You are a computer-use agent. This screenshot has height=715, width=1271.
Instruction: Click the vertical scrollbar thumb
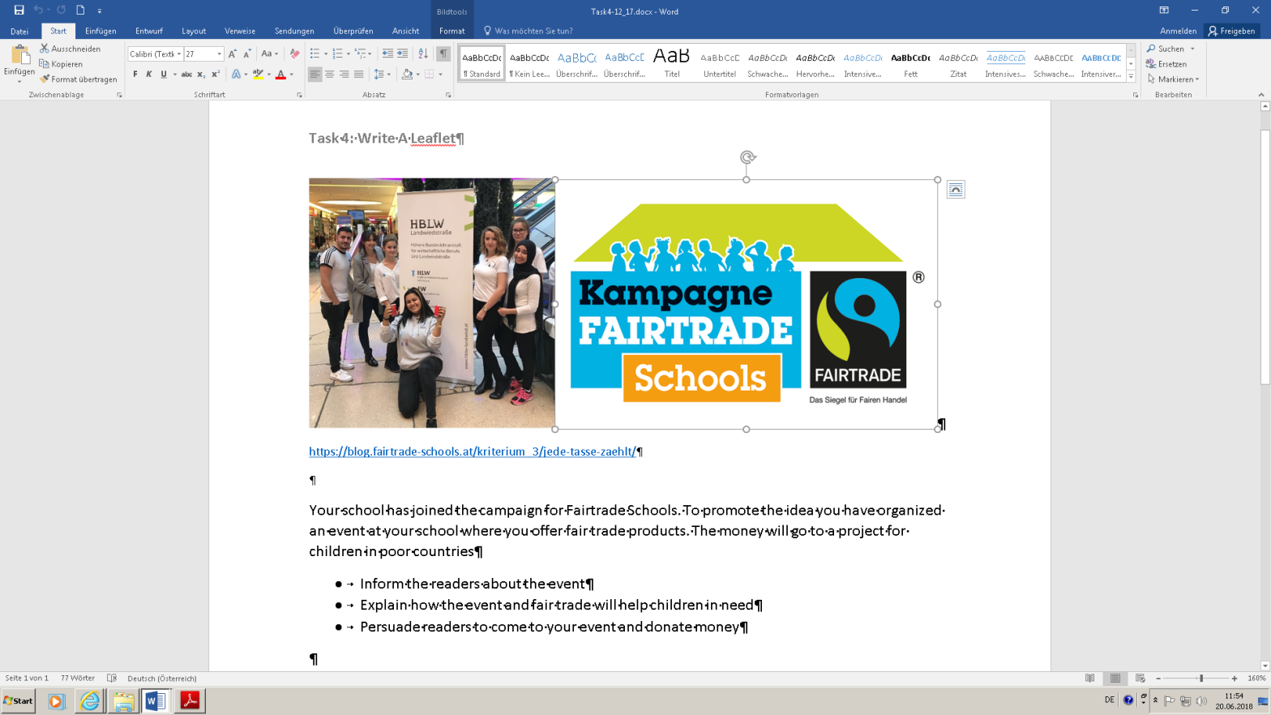(x=1265, y=257)
